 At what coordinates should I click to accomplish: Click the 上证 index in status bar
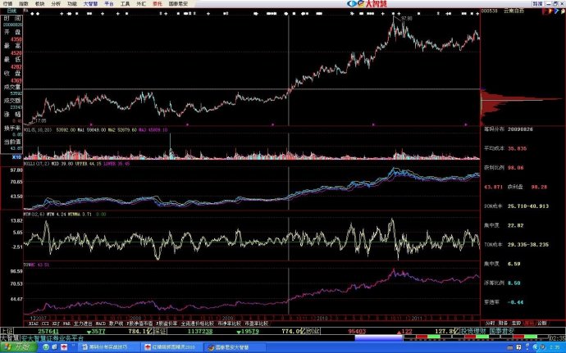(x=6, y=332)
